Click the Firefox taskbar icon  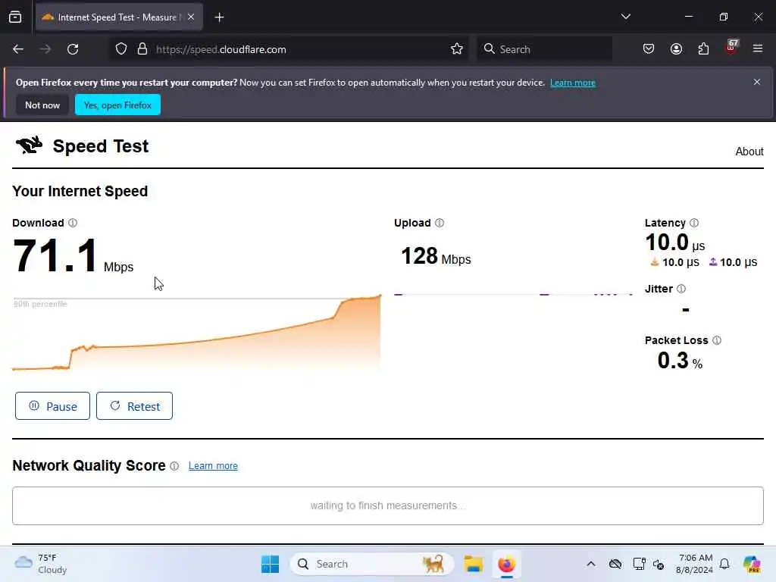tap(506, 564)
